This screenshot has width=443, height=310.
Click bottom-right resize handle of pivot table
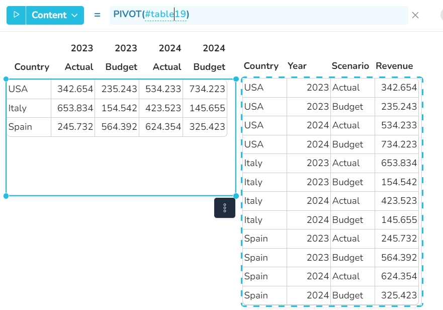click(236, 196)
